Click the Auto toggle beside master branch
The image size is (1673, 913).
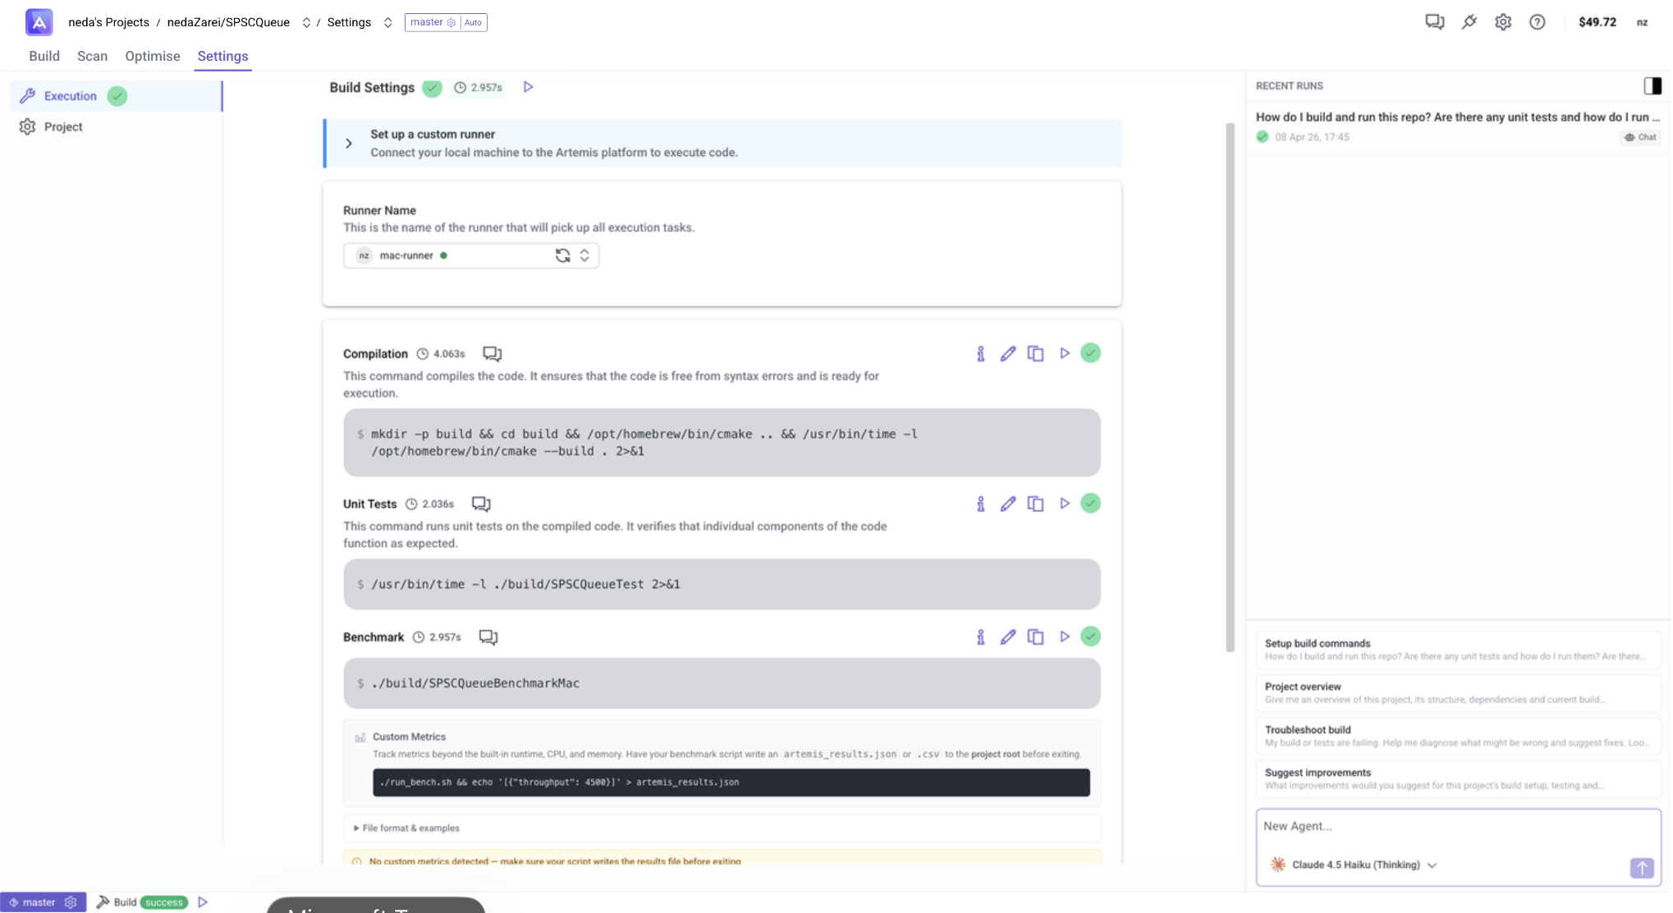point(473,23)
